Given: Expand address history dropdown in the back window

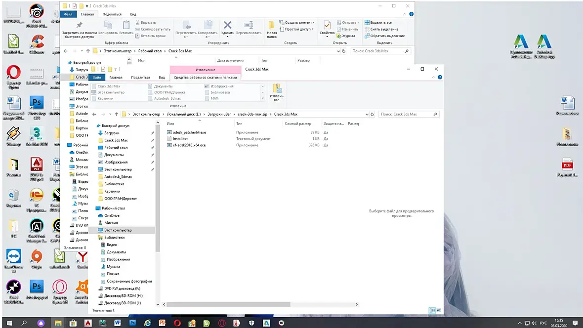Looking at the screenshot, I should (x=338, y=51).
